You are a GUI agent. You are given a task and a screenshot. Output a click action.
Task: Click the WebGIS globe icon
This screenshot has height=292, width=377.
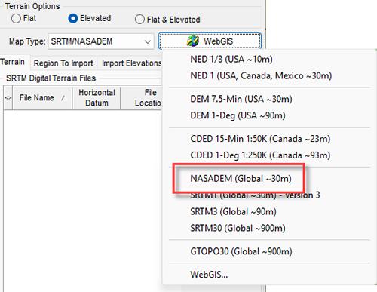[x=193, y=41]
